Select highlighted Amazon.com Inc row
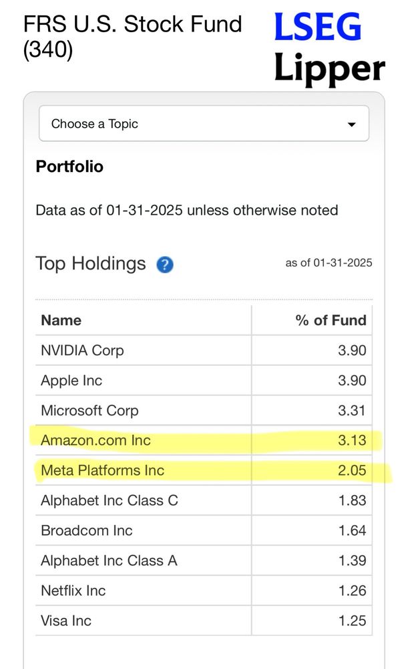The width and height of the screenshot is (408, 669). pyautogui.click(x=204, y=440)
